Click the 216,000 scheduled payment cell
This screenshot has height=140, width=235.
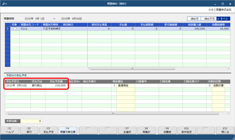(x=56, y=86)
